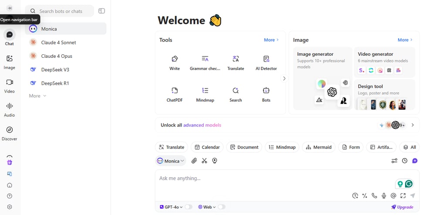
Task: Open the Grammar checker tool
Action: coord(205,63)
